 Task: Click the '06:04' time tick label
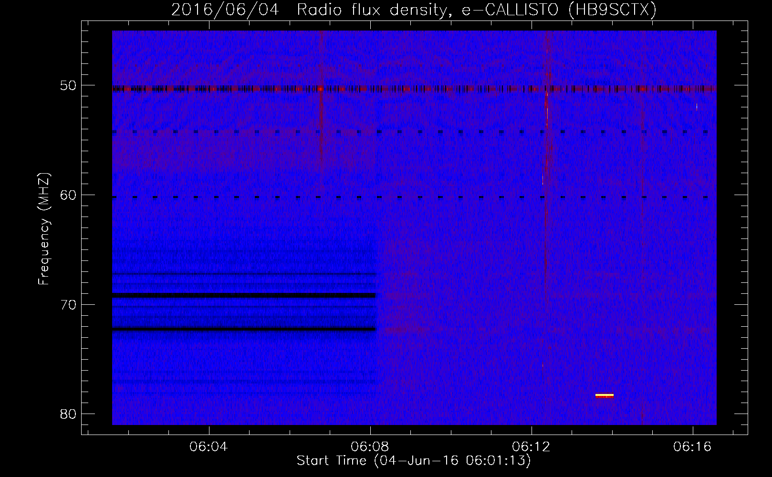tap(209, 447)
